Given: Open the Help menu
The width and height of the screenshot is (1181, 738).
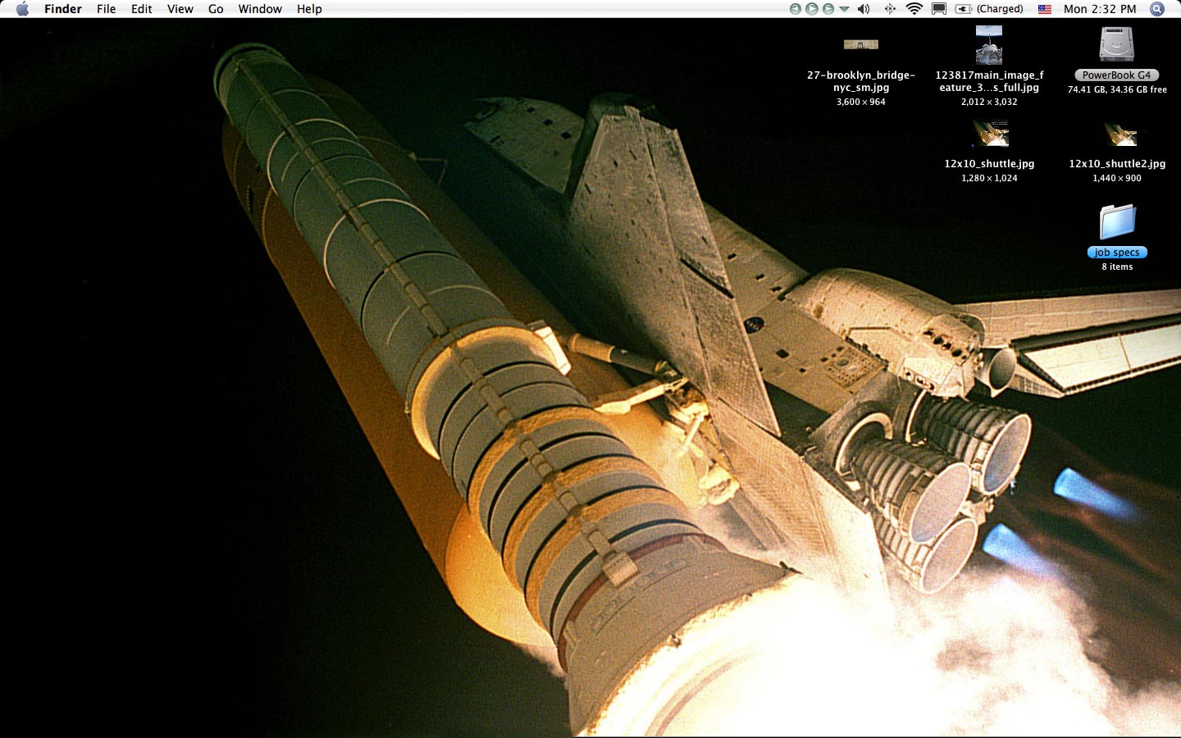Looking at the screenshot, I should pos(309,9).
